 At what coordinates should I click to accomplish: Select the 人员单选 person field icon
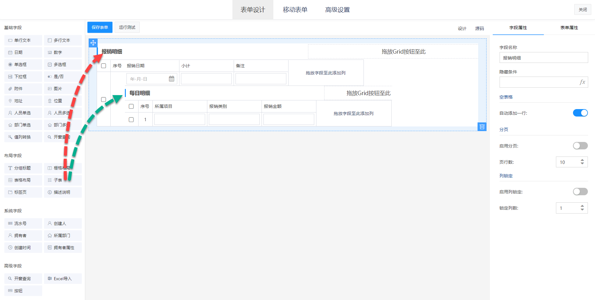coord(10,113)
